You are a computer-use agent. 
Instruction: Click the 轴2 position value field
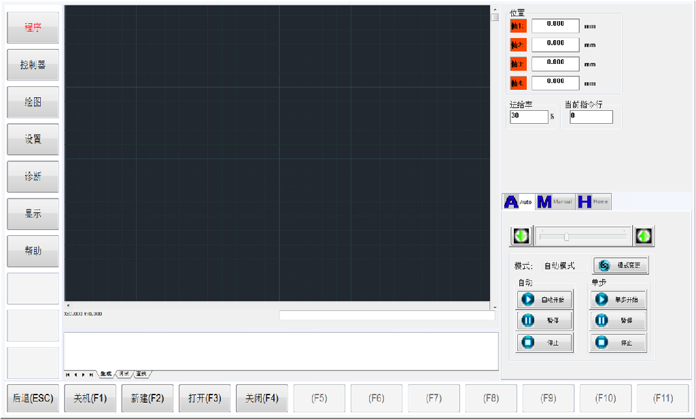click(555, 45)
